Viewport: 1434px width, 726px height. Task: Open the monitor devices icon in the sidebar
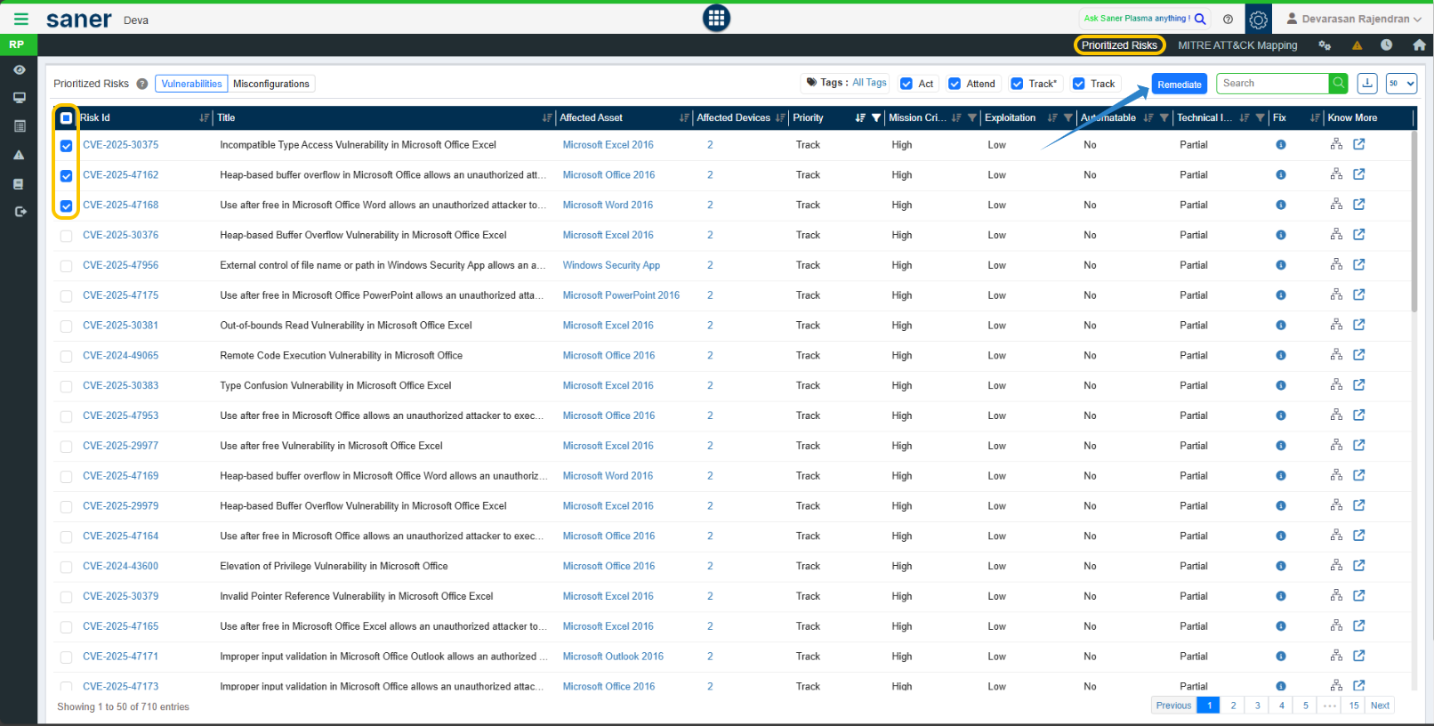[20, 98]
